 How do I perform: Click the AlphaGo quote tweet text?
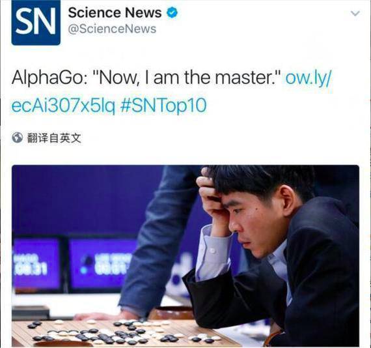146,78
